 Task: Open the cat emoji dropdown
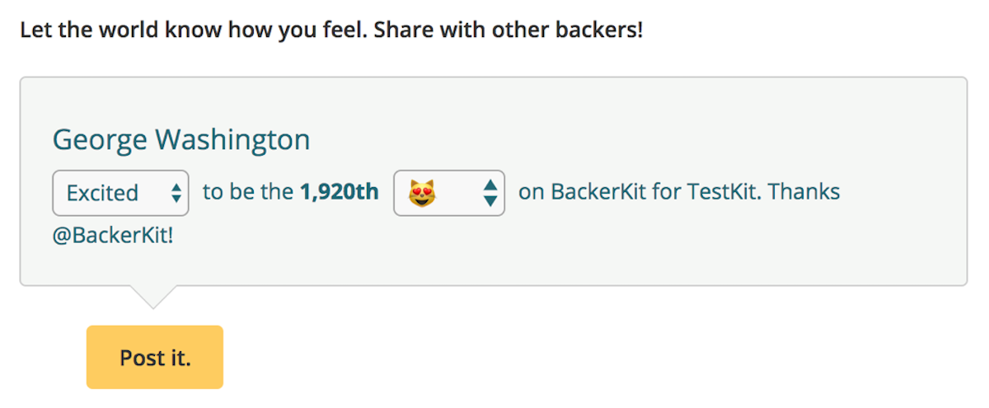[x=449, y=193]
